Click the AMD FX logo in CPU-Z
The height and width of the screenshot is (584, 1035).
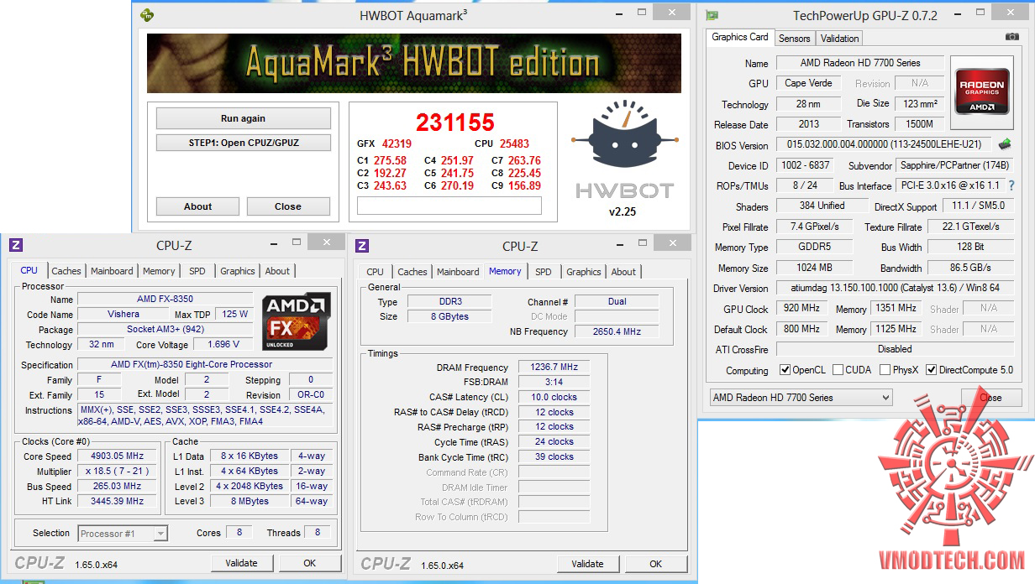[297, 321]
